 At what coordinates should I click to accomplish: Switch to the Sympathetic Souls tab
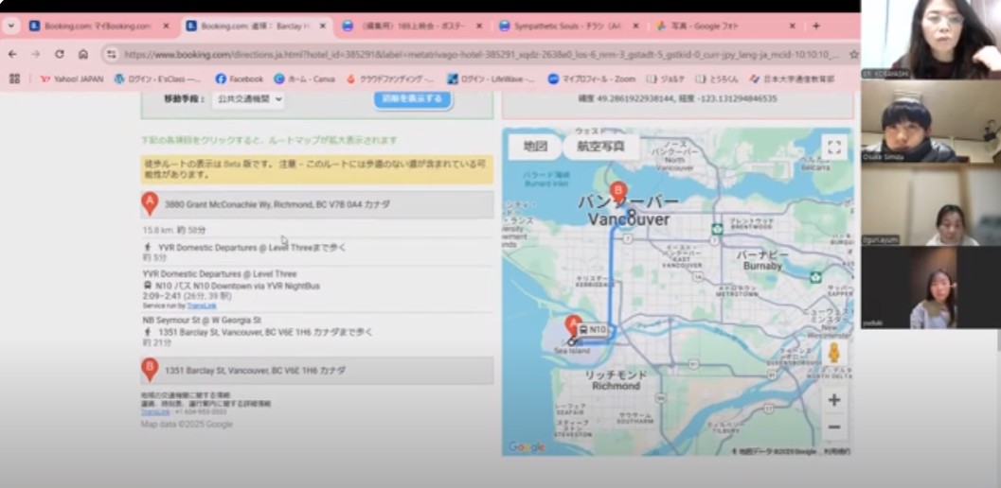[563, 26]
